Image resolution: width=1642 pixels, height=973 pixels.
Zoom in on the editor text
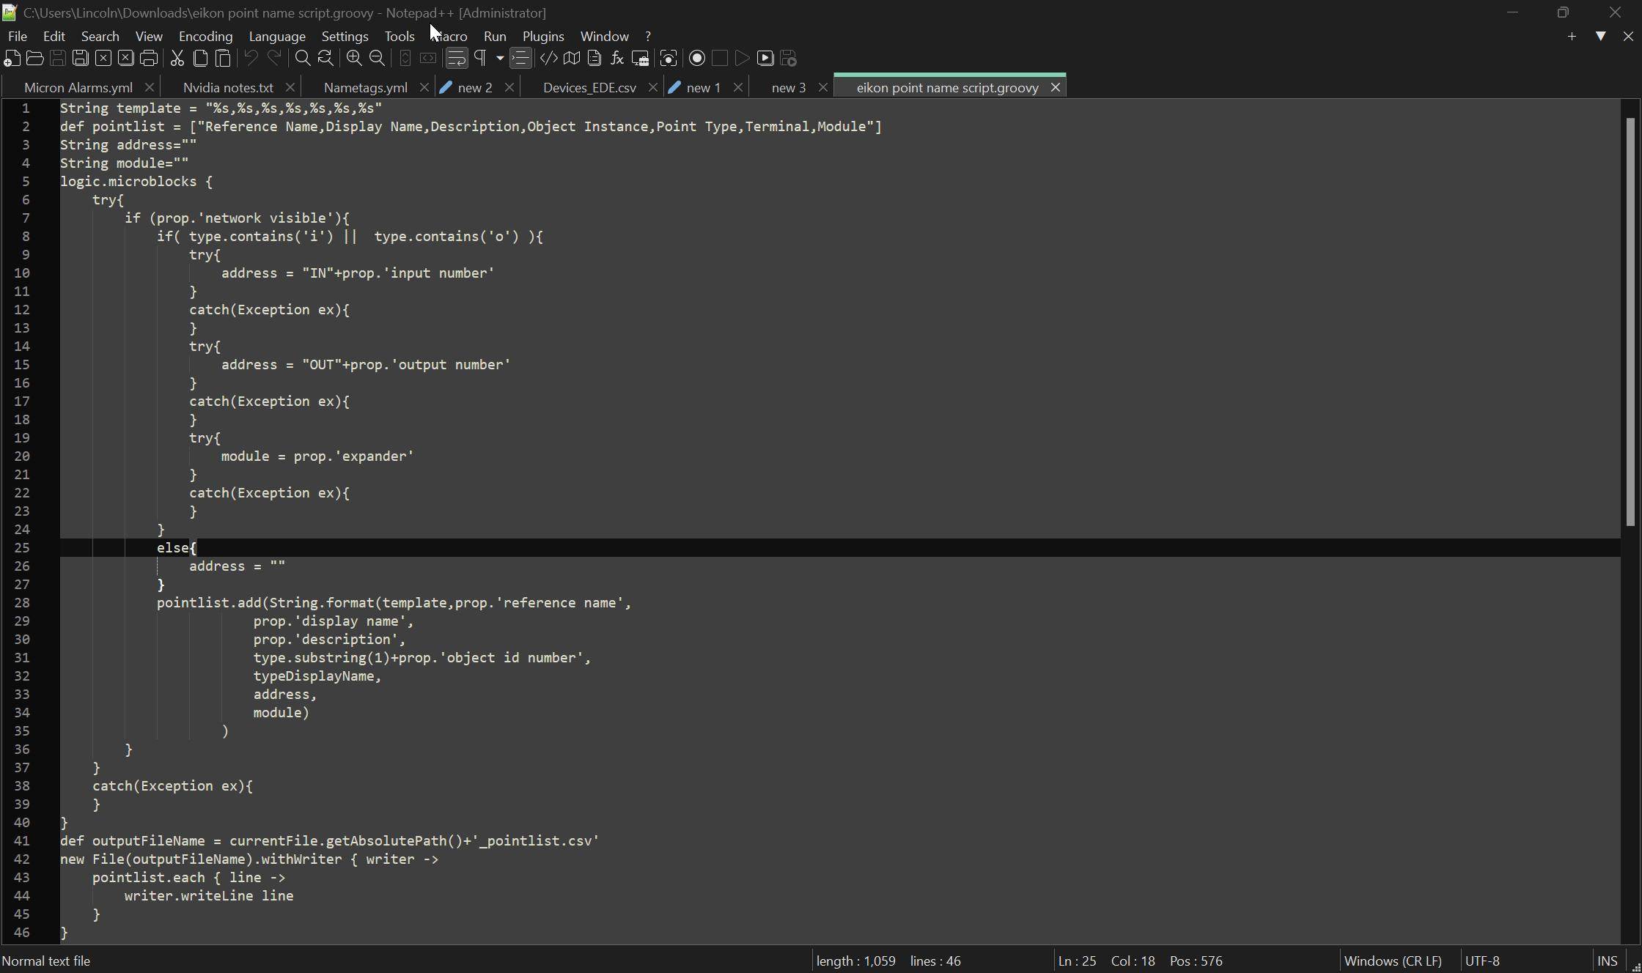[354, 59]
